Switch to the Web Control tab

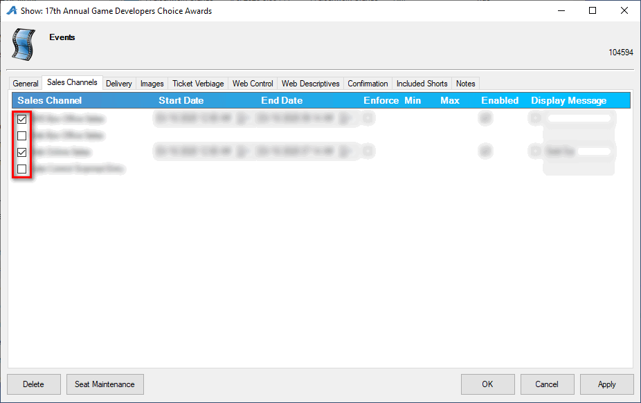tap(253, 83)
